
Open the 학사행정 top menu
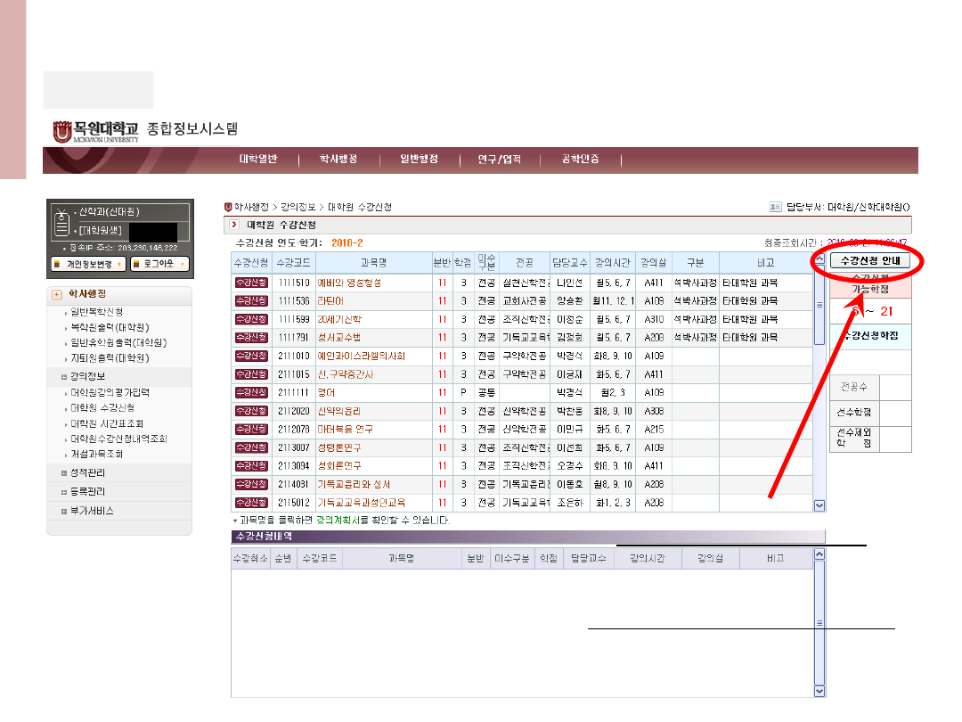338,160
